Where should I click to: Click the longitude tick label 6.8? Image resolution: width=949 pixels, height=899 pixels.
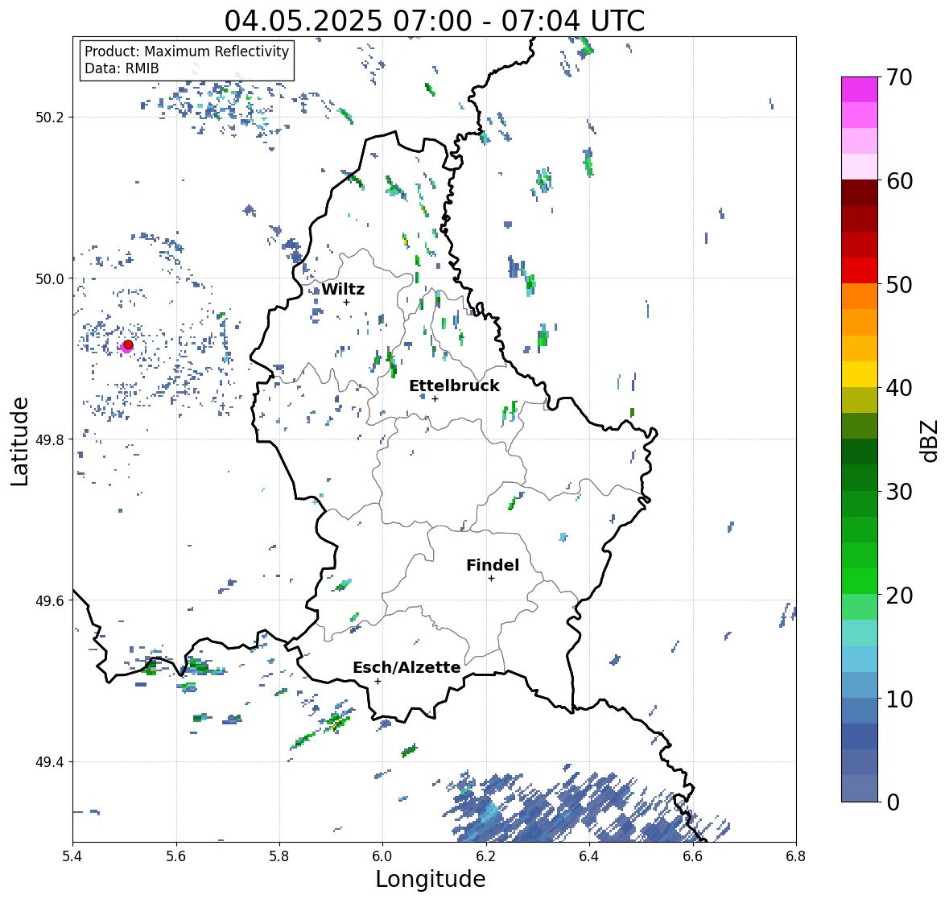pos(796,856)
